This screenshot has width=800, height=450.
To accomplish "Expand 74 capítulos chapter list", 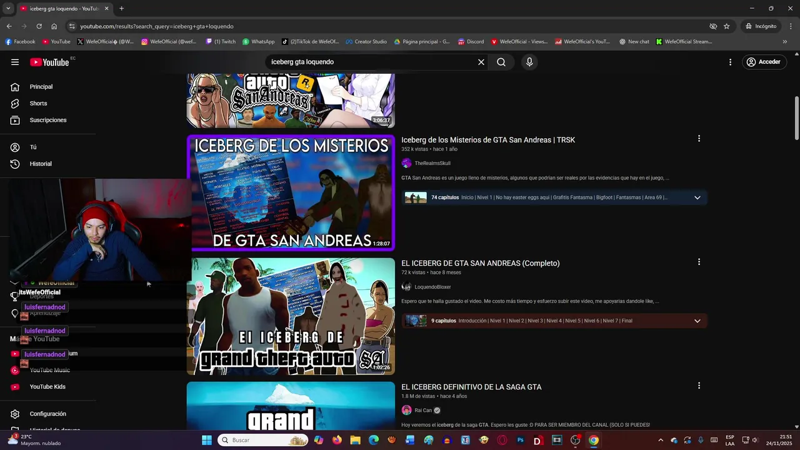I will click(697, 197).
